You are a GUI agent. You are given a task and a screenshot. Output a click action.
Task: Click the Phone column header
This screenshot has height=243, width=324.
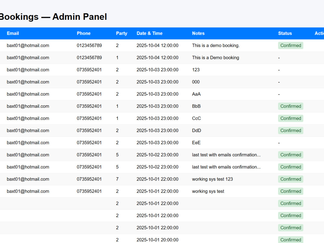coord(84,33)
